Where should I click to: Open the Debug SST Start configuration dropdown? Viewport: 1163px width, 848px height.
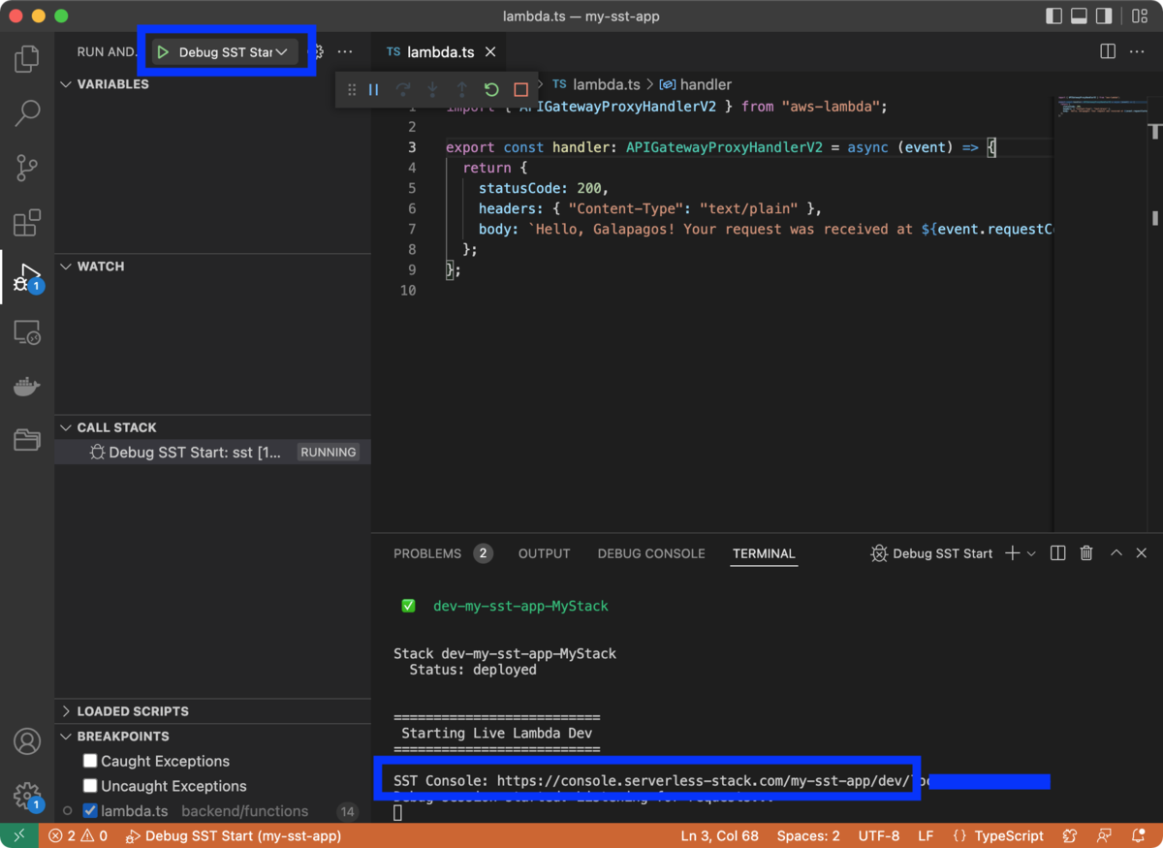[282, 51]
